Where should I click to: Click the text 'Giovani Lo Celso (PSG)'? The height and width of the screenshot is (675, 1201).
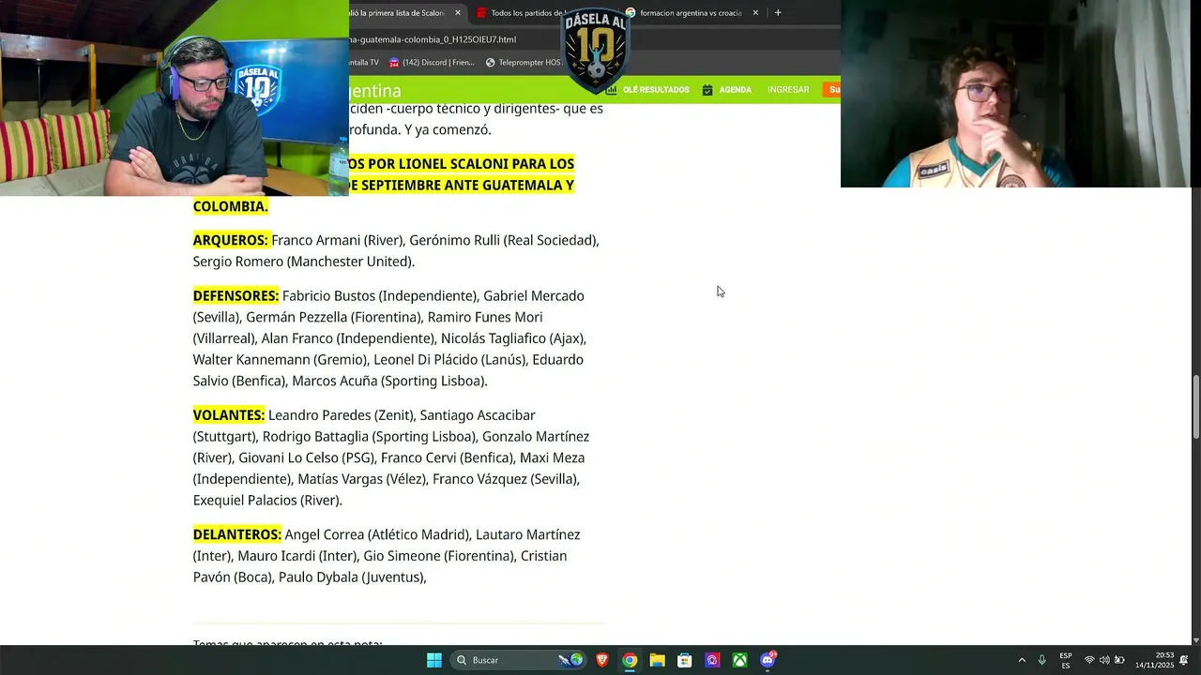pos(307,457)
